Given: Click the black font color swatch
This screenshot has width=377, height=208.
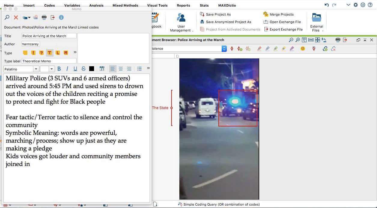Looking at the screenshot, I should point(91,69).
